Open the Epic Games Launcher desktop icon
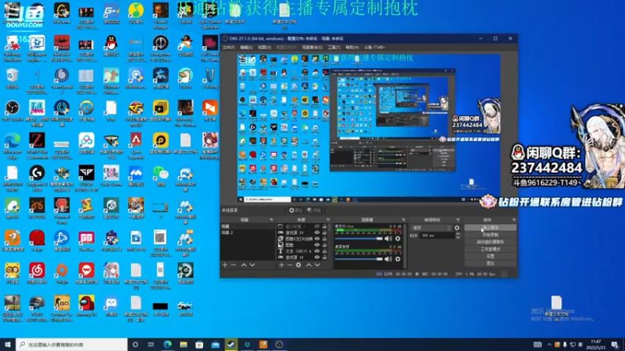 209,16
